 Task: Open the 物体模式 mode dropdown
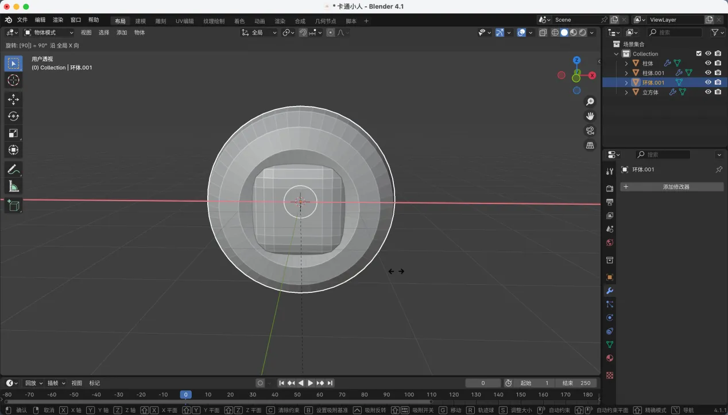(49, 33)
